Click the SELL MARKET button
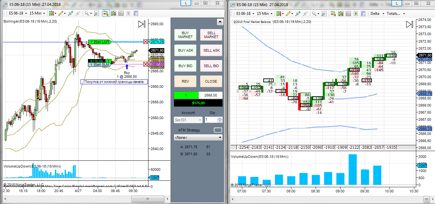Image resolution: width=435 pixels, height=204 pixels. [211, 35]
